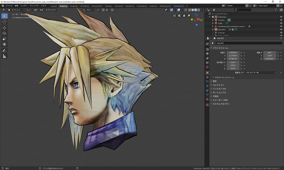The image size is (284, 170).
Task: Open the File (ファイル) menu
Action: 9,6
